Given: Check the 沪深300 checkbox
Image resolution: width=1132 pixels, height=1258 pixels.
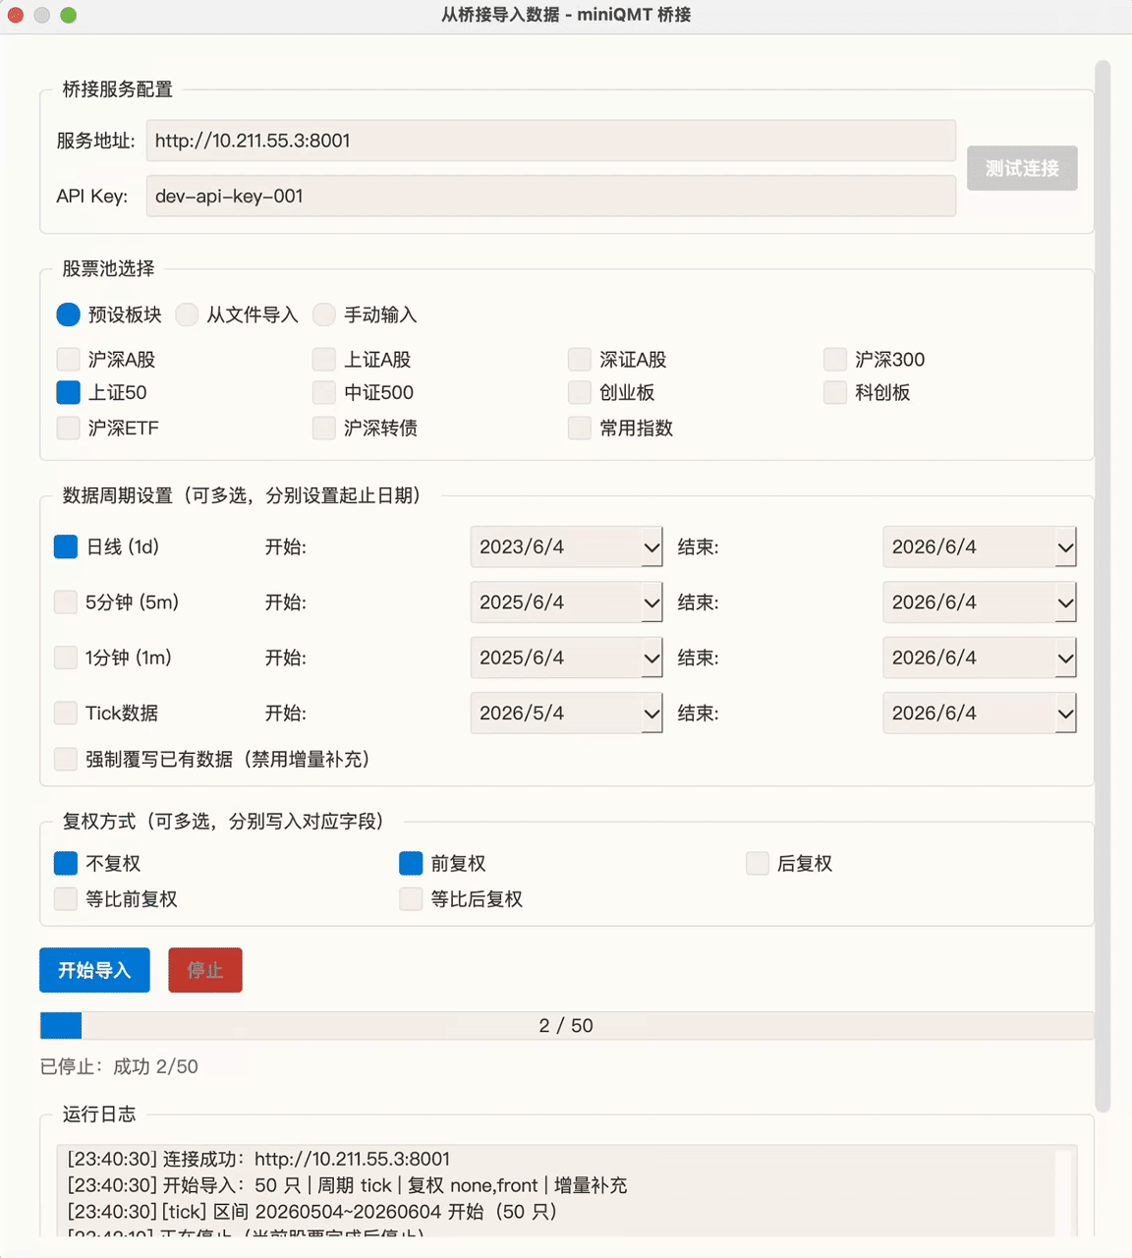Looking at the screenshot, I should [835, 359].
